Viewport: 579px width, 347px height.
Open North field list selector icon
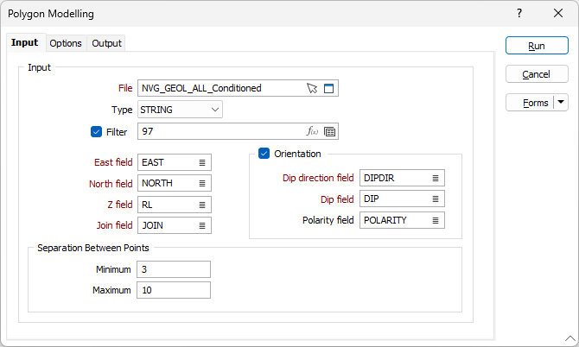coord(202,184)
